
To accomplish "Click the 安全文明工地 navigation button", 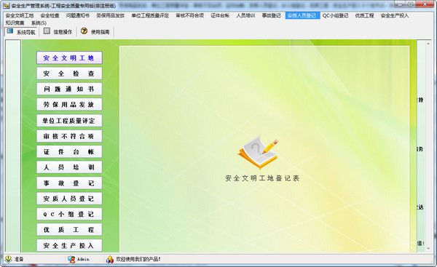I will [69, 57].
